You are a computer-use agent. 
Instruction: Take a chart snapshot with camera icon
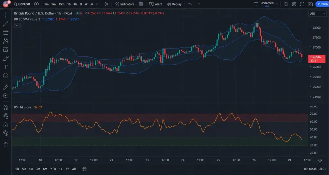pyautogui.click(x=310, y=4)
